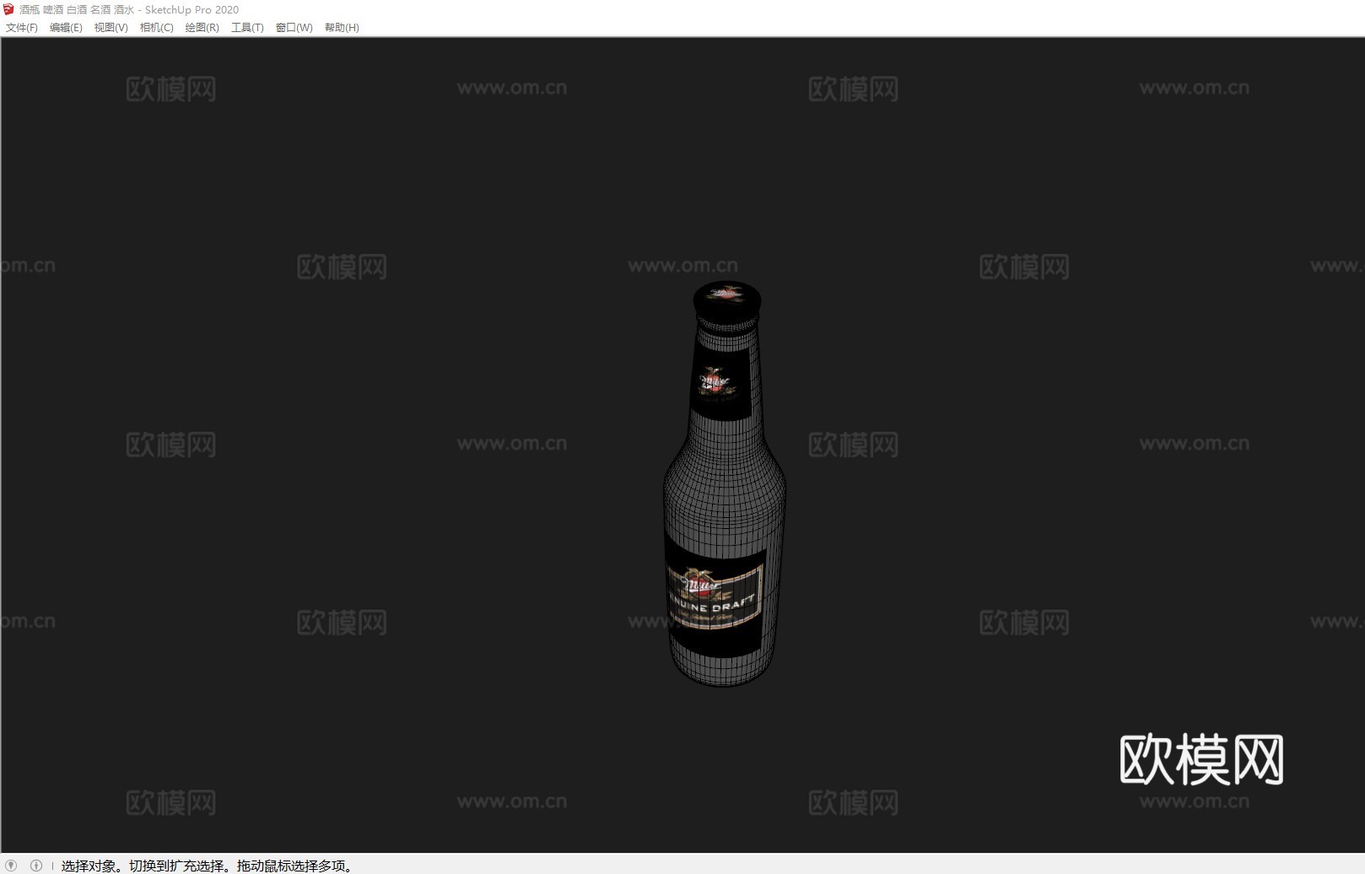Click the SketchUp logo in title bar
The image size is (1365, 874).
click(9, 9)
